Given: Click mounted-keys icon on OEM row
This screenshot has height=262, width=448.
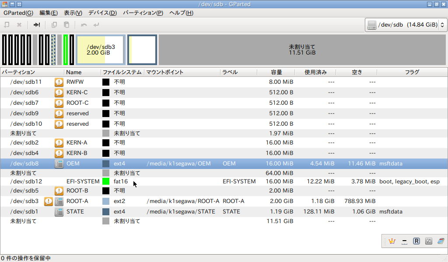Looking at the screenshot, I should tap(59, 164).
